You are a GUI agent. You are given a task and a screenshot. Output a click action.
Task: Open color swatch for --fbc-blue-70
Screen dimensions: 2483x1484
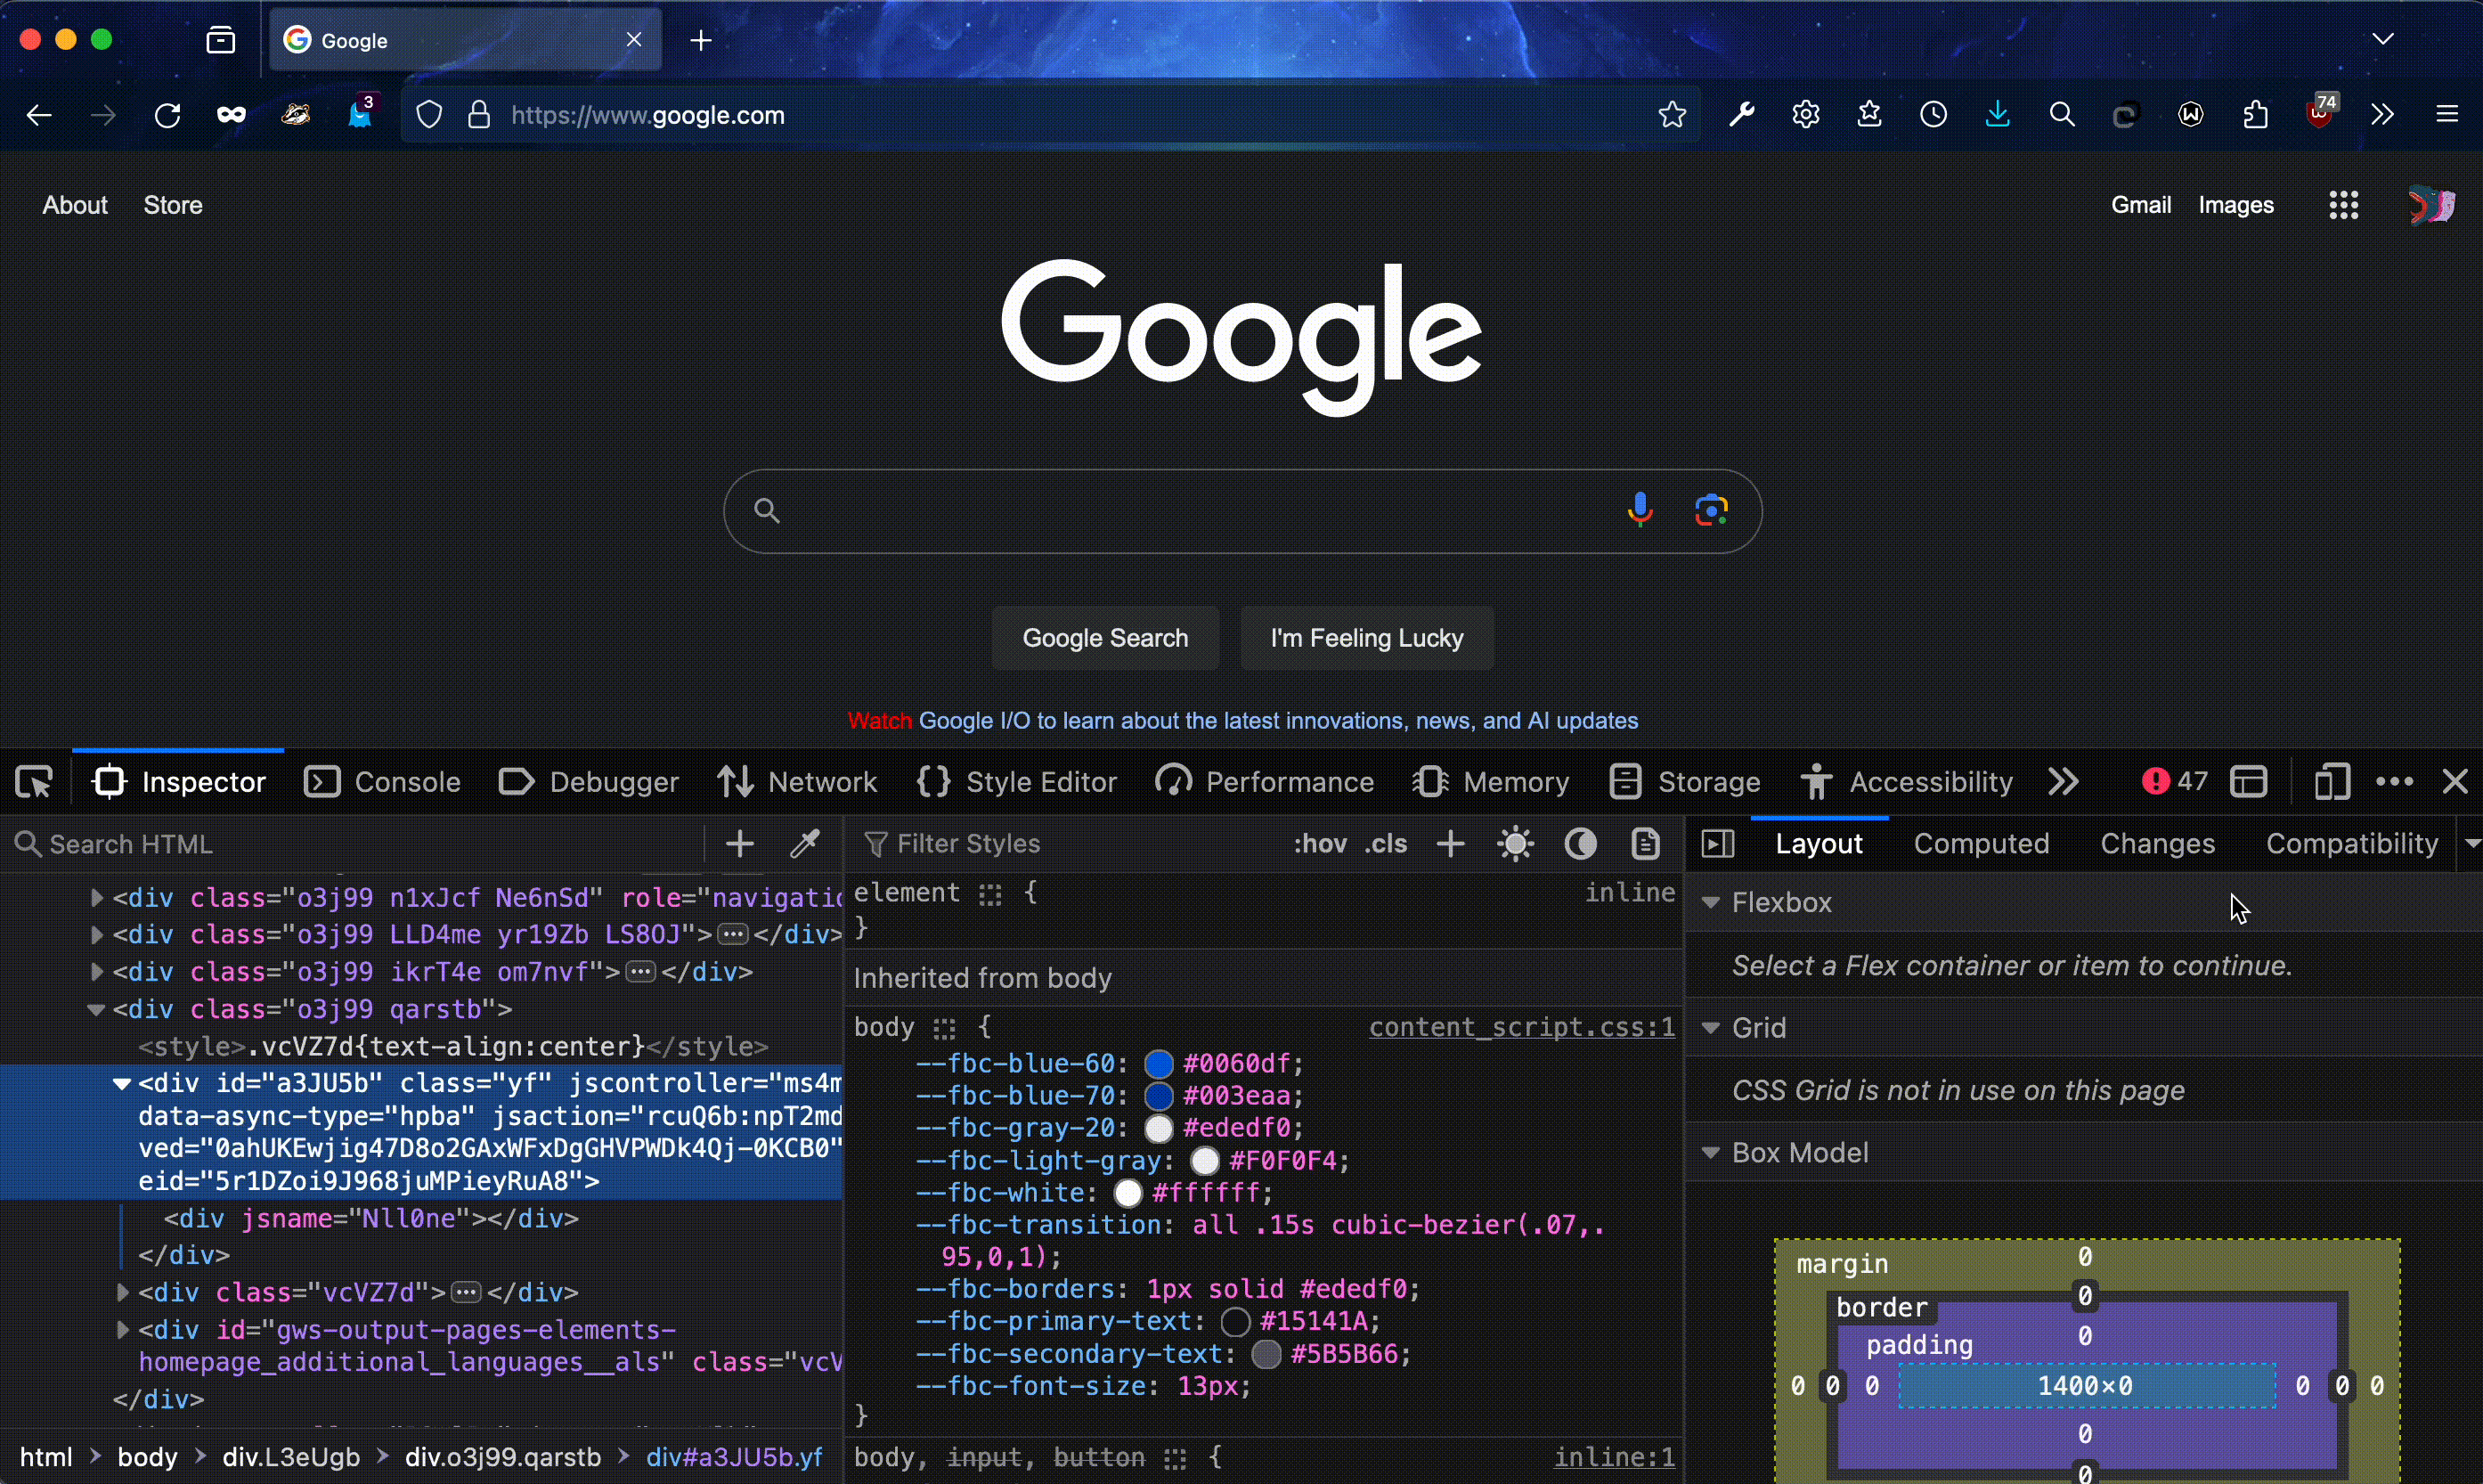1159,1097
